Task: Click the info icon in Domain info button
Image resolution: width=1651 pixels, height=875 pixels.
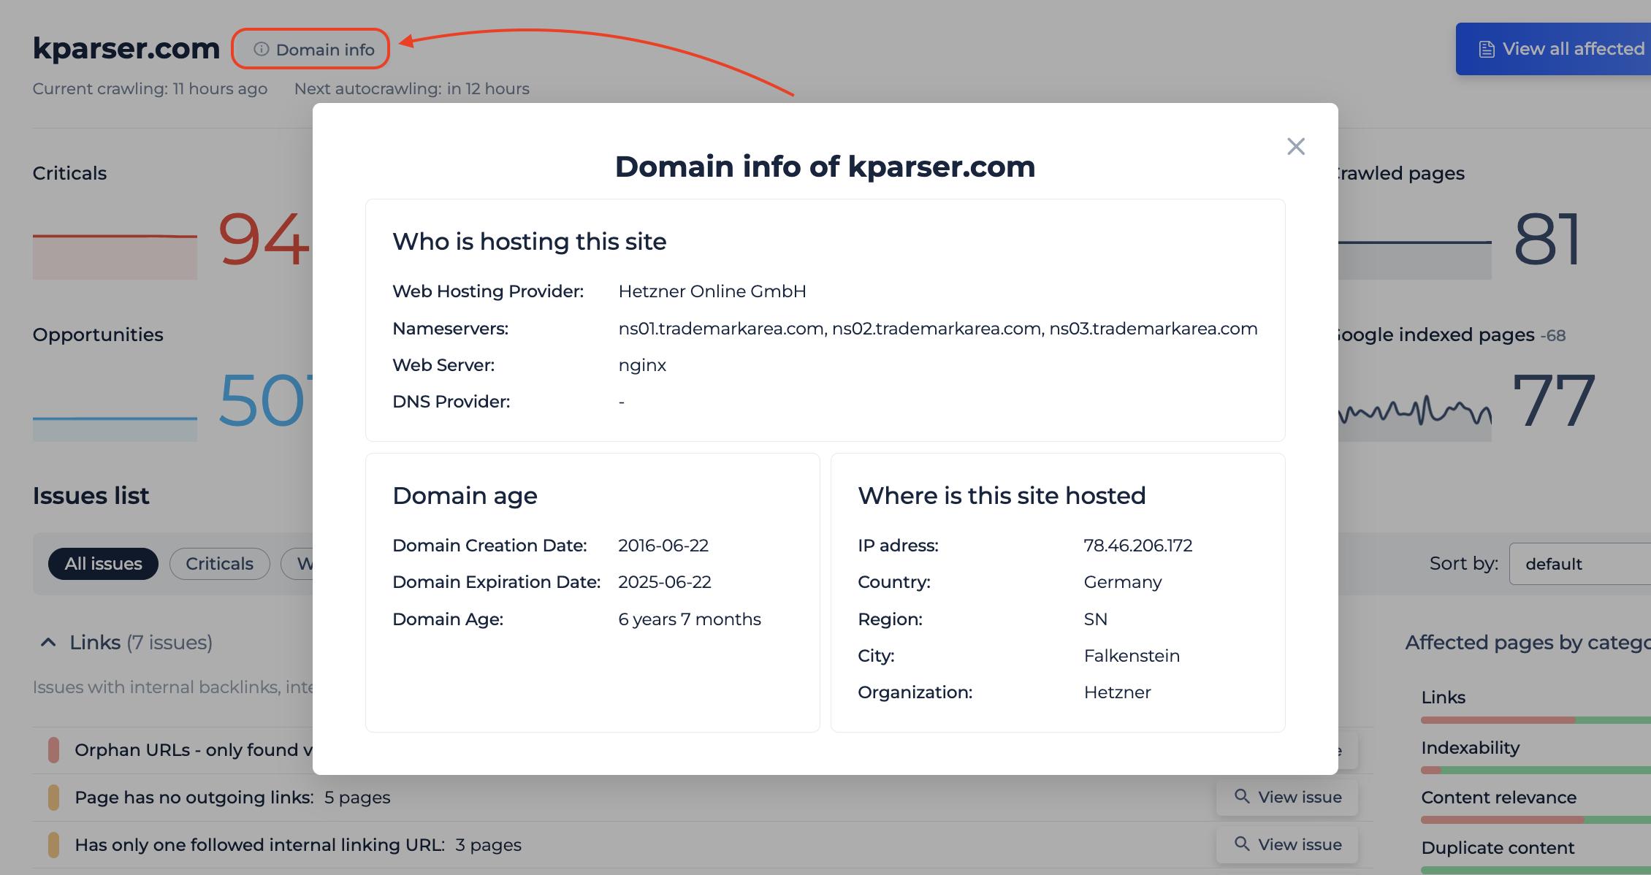Action: (x=261, y=49)
